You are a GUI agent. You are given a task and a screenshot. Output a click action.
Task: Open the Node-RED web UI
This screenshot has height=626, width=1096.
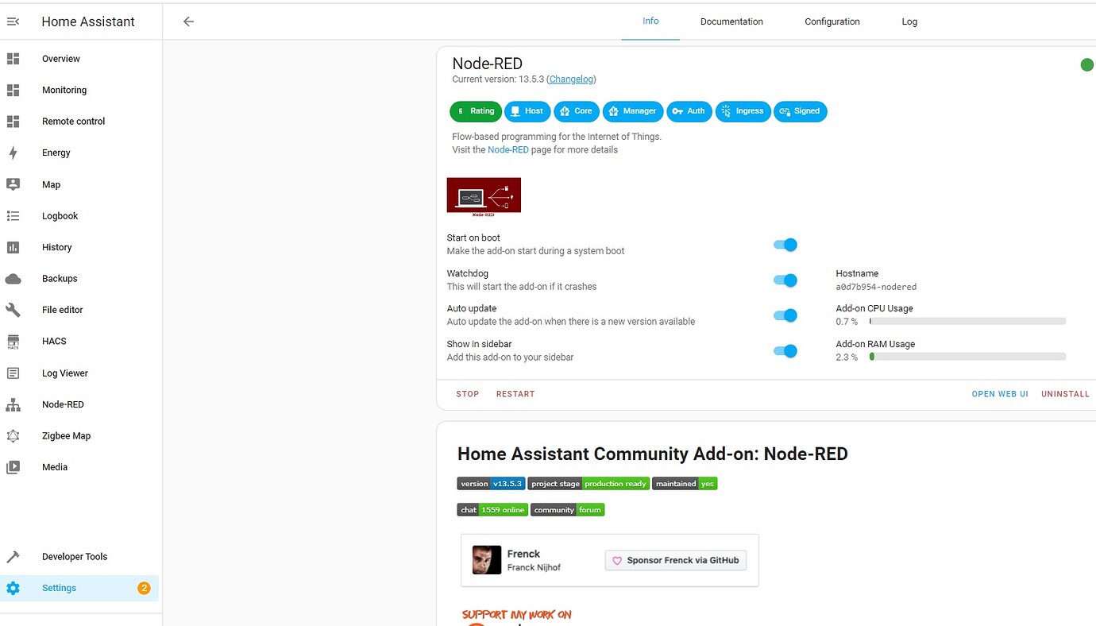(1000, 394)
